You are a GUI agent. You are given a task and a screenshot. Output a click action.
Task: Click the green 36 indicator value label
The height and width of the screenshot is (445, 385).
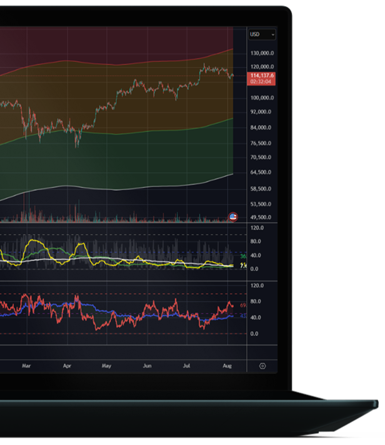click(243, 257)
